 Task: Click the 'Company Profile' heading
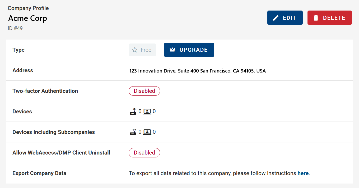click(28, 8)
